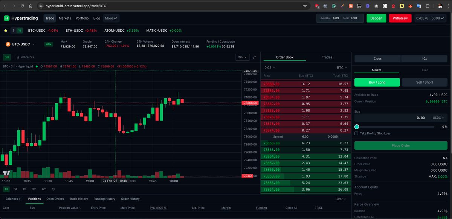
Task: Click the Hypertrading logo icon
Action: (x=6, y=18)
